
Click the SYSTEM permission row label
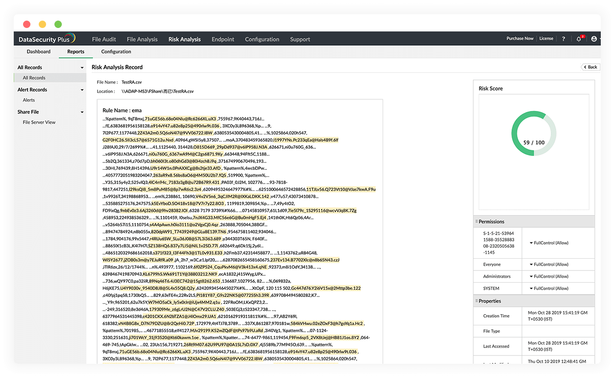click(x=491, y=289)
